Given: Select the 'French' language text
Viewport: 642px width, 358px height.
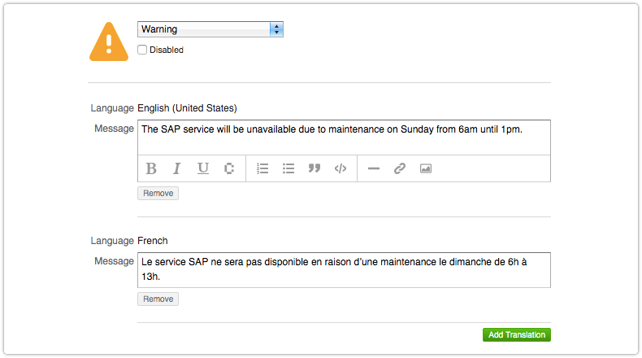Looking at the screenshot, I should click(x=153, y=241).
